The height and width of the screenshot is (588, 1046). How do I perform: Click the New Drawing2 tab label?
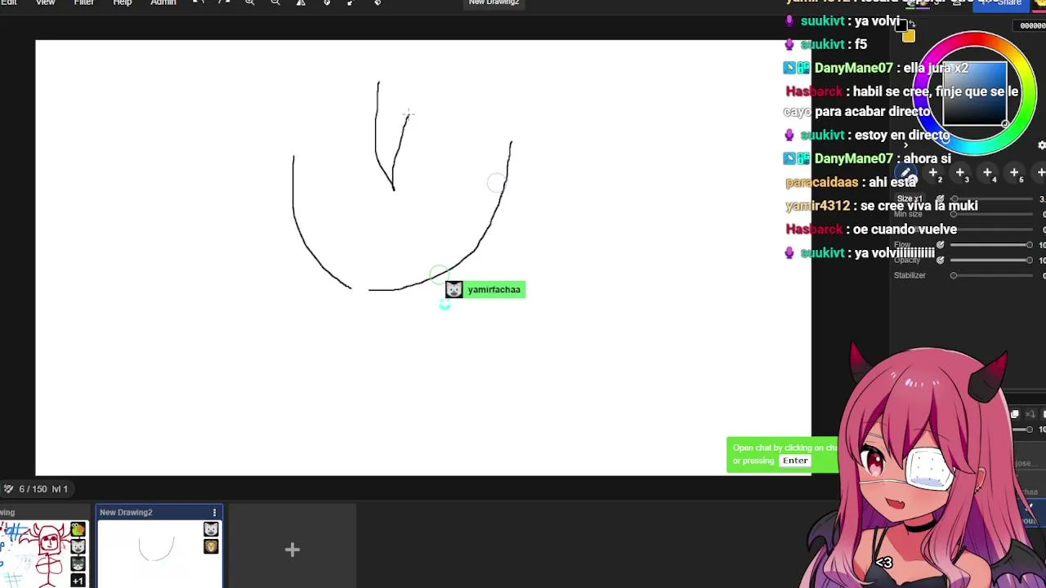tap(126, 513)
